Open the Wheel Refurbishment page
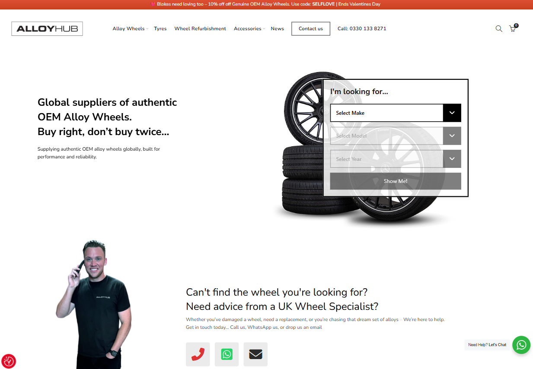The height and width of the screenshot is (369, 533). tap(200, 29)
